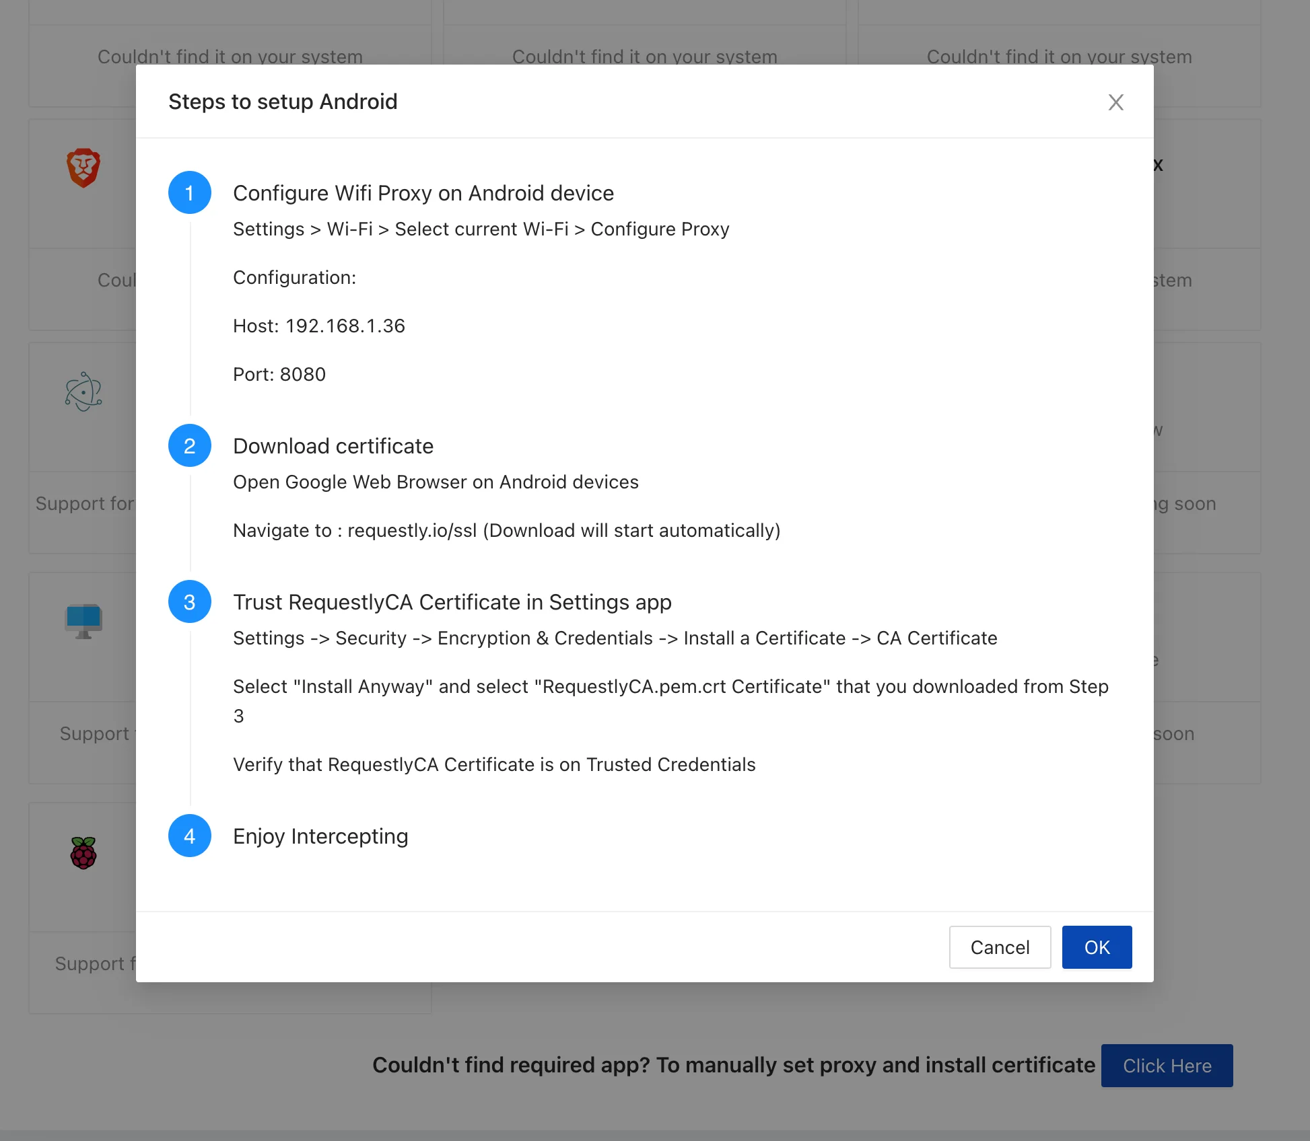Image resolution: width=1310 pixels, height=1141 pixels.
Task: Click the Brave browser lion icon
Action: pyautogui.click(x=83, y=168)
